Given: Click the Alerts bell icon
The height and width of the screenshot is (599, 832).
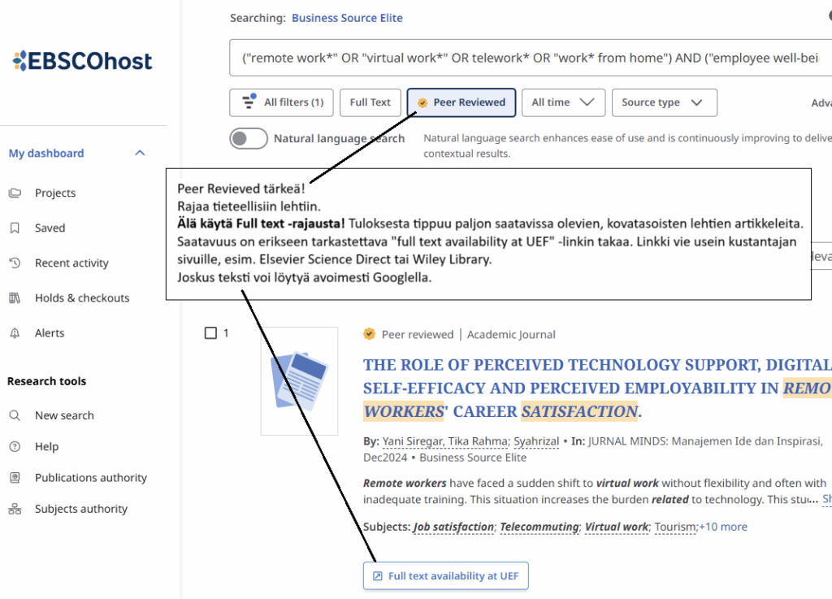Looking at the screenshot, I should tap(15, 332).
